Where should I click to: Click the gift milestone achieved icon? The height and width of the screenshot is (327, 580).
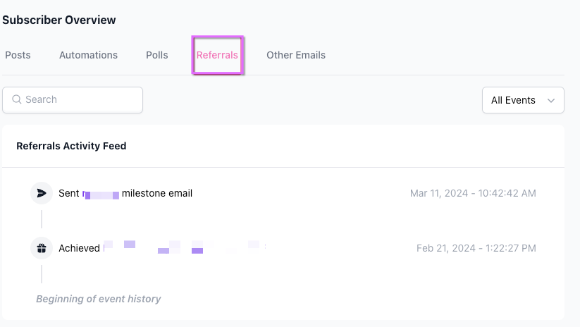click(x=42, y=248)
